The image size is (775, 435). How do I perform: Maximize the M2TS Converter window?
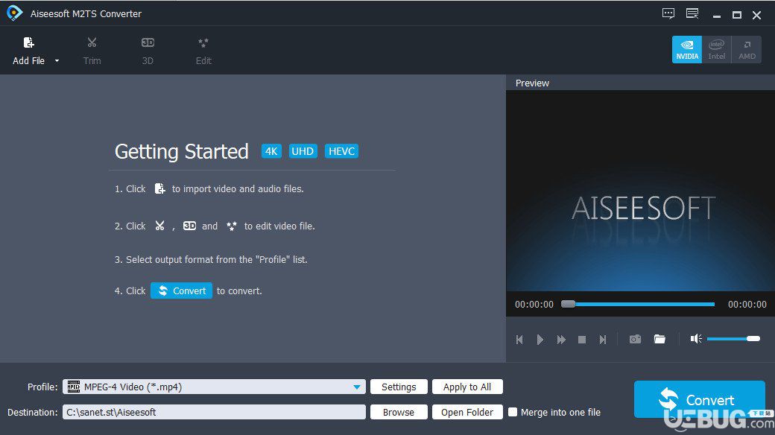(x=737, y=16)
